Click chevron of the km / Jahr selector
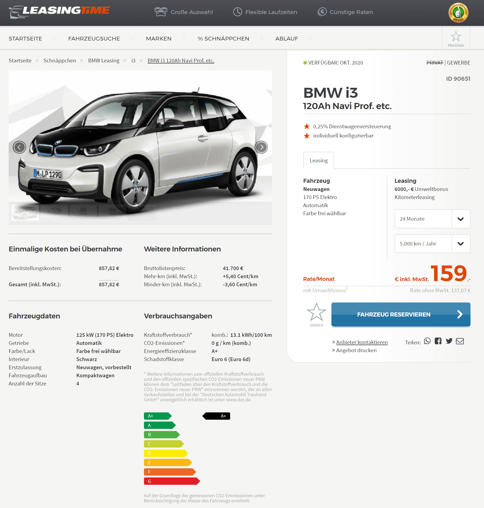Screen dimensions: 484x508 tap(461, 244)
